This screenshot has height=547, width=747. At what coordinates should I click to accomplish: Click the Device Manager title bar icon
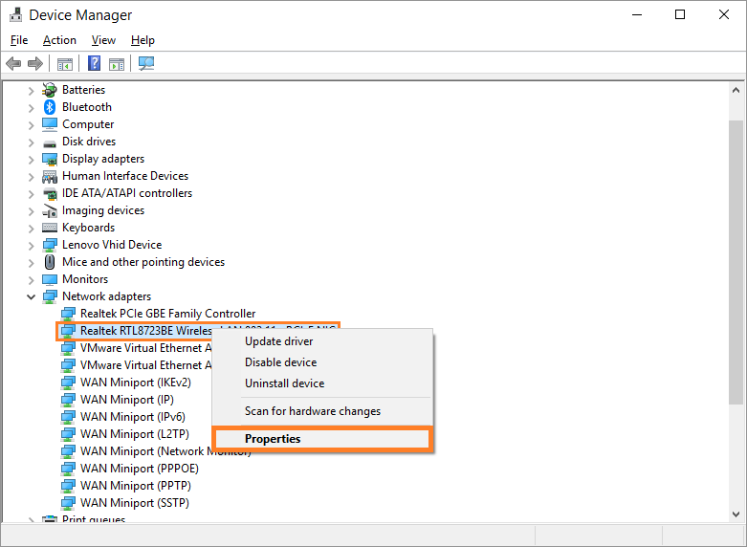coord(15,14)
